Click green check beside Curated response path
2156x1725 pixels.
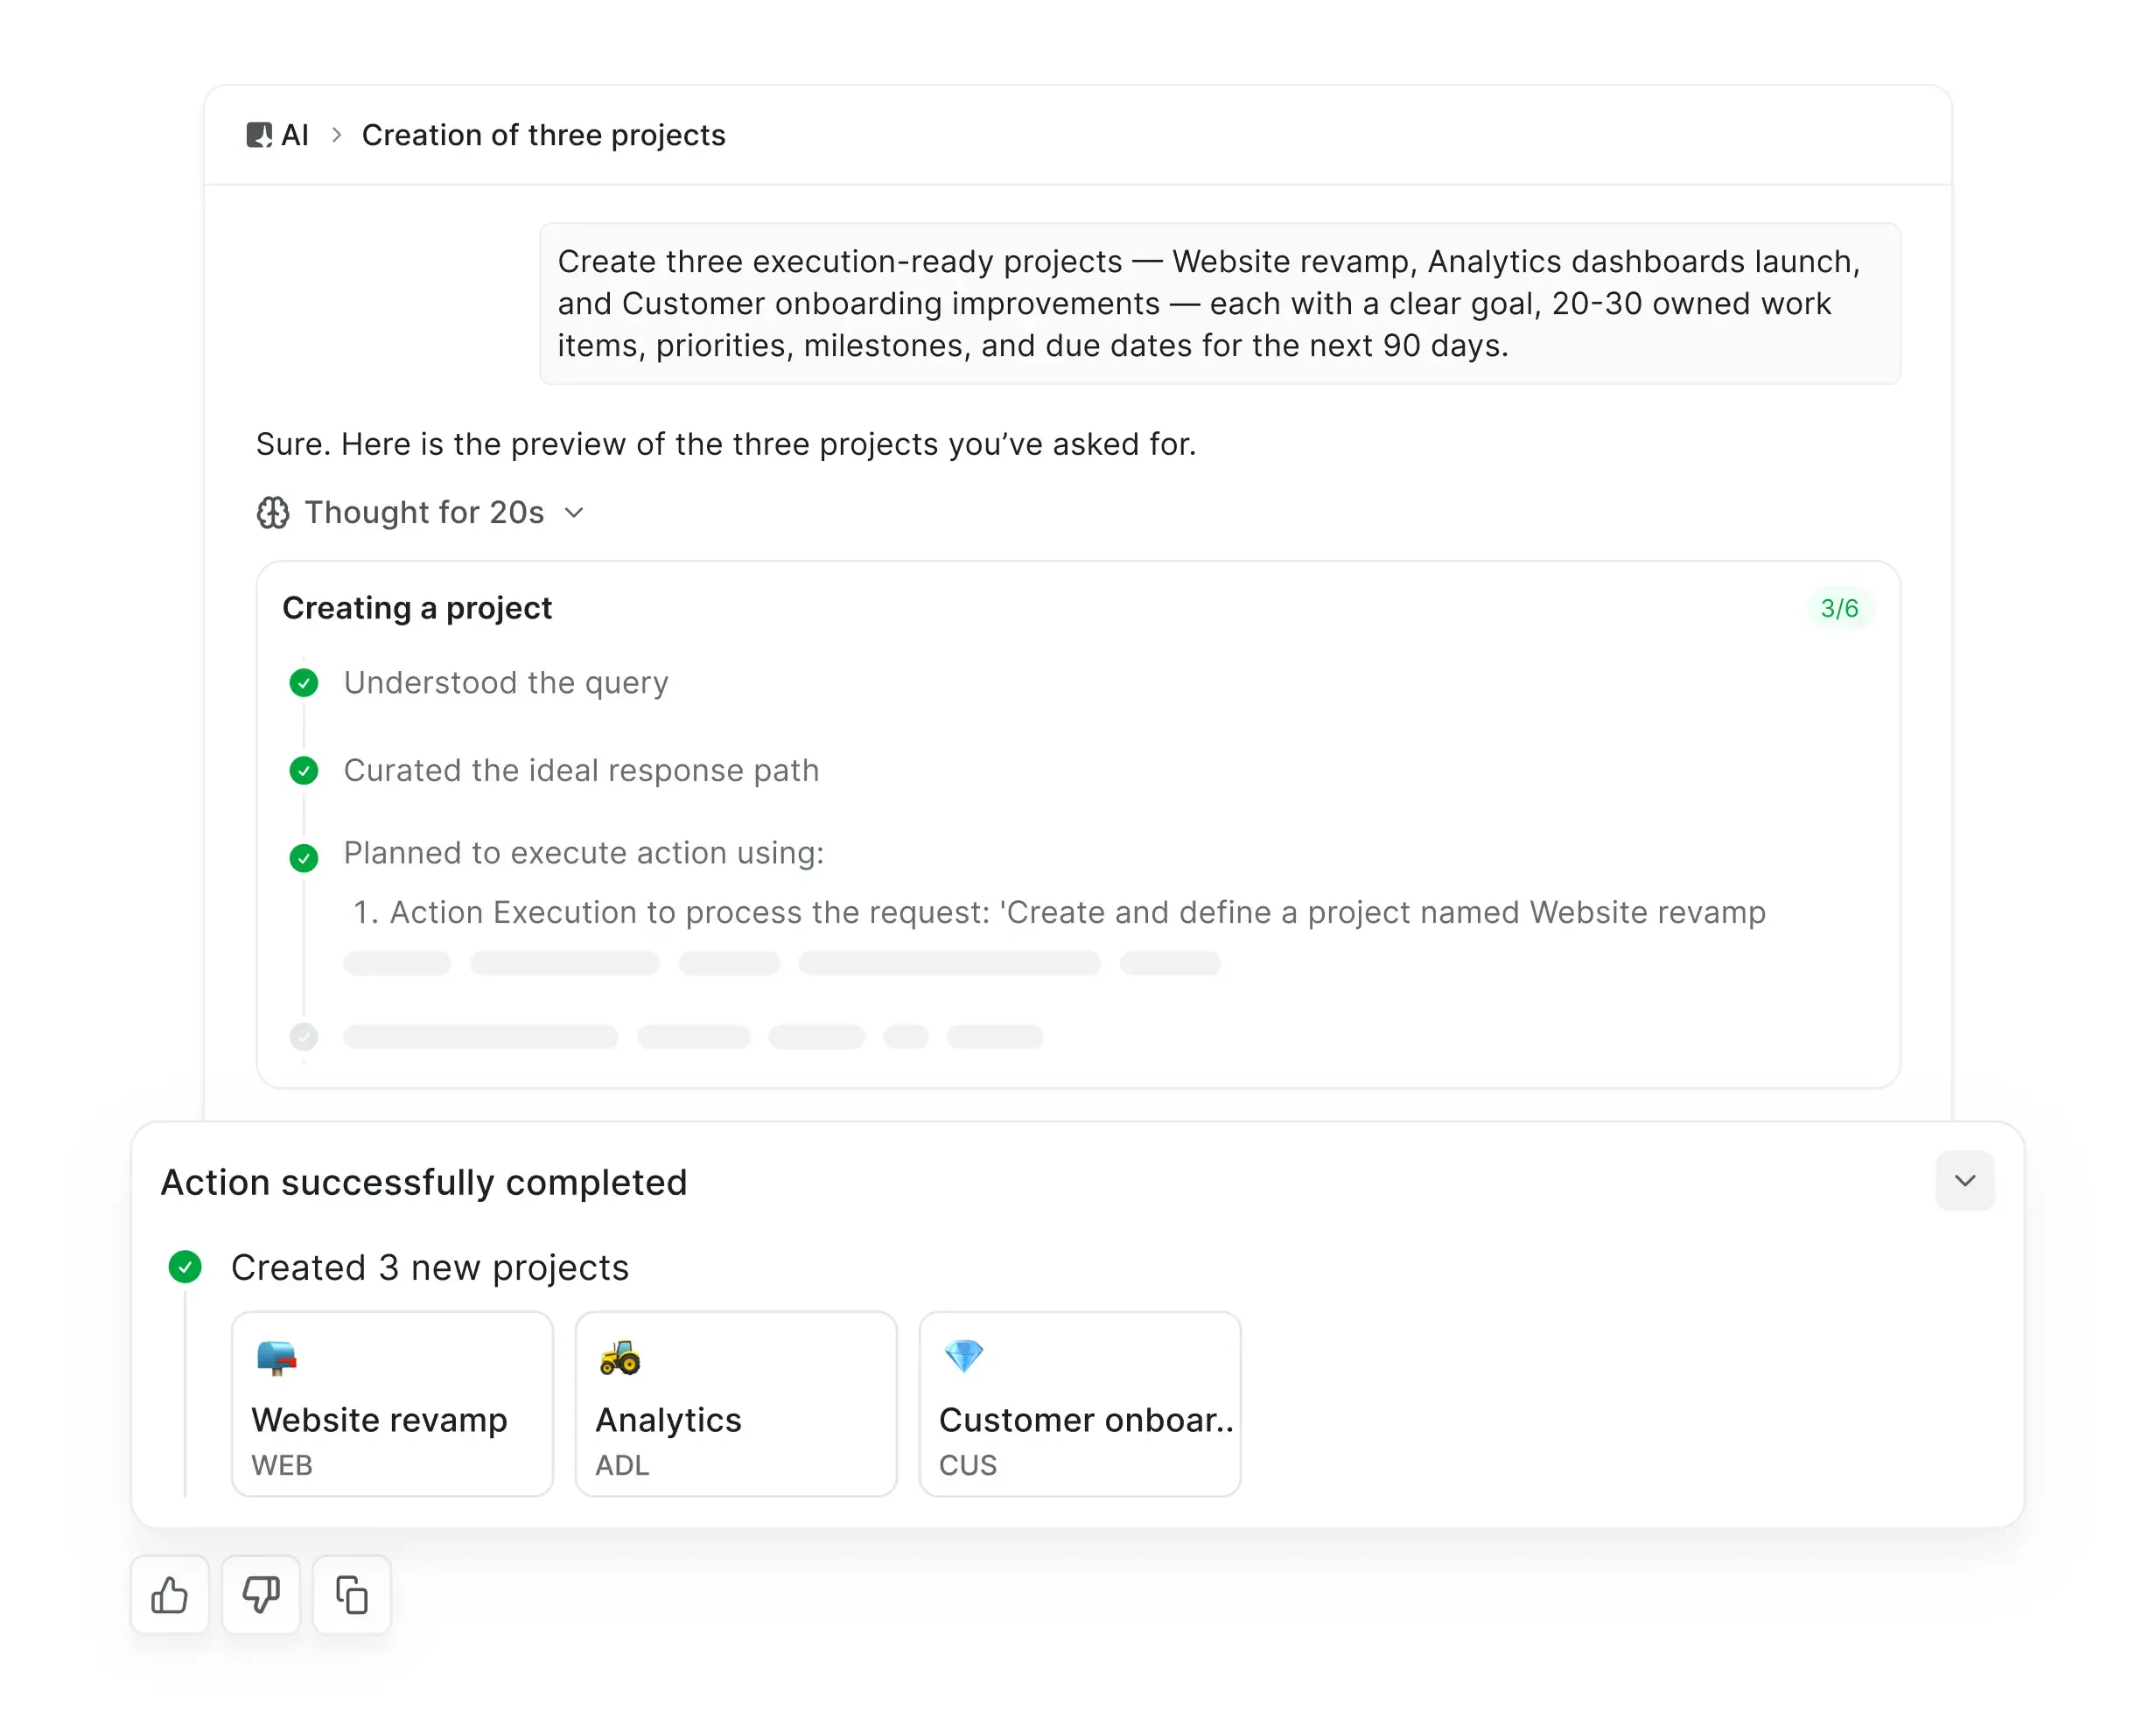point(304,771)
